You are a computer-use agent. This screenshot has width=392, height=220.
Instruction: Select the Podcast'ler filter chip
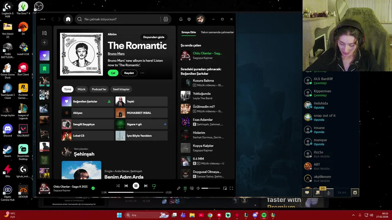coord(99,89)
